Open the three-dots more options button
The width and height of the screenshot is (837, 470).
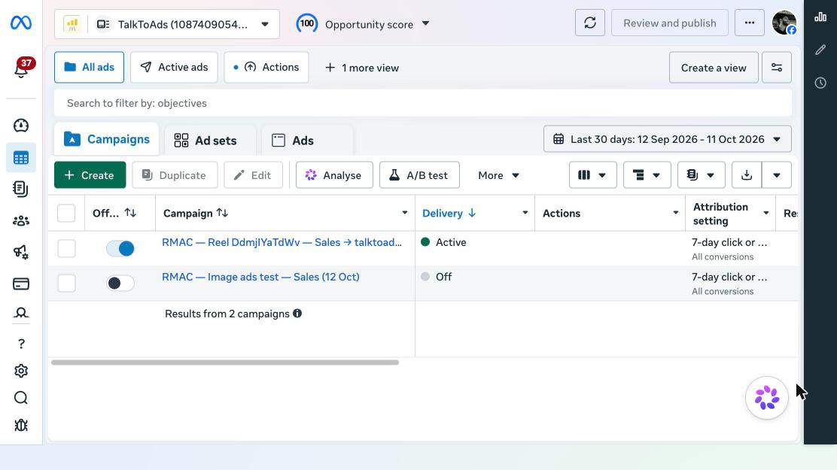750,23
